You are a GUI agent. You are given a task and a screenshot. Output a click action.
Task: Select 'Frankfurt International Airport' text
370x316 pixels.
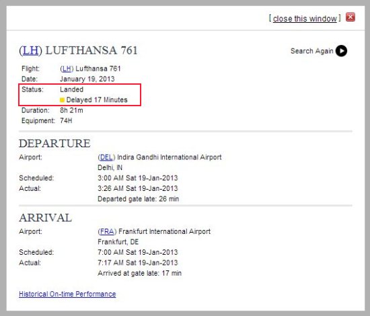pyautogui.click(x=164, y=231)
